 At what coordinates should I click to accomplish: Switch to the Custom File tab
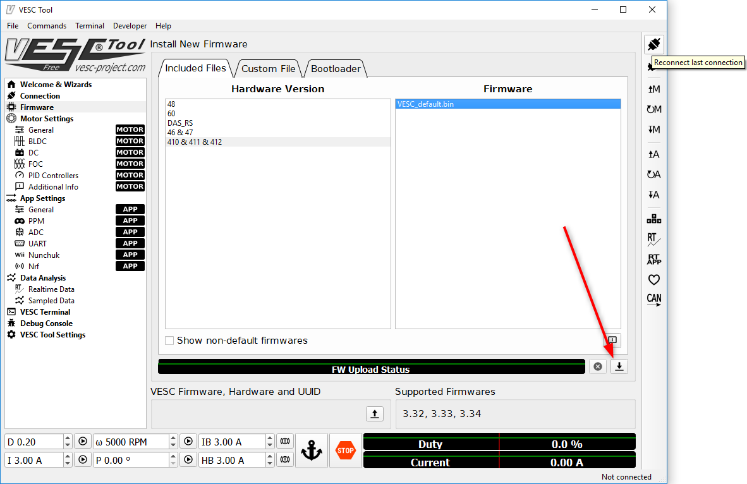tap(268, 68)
